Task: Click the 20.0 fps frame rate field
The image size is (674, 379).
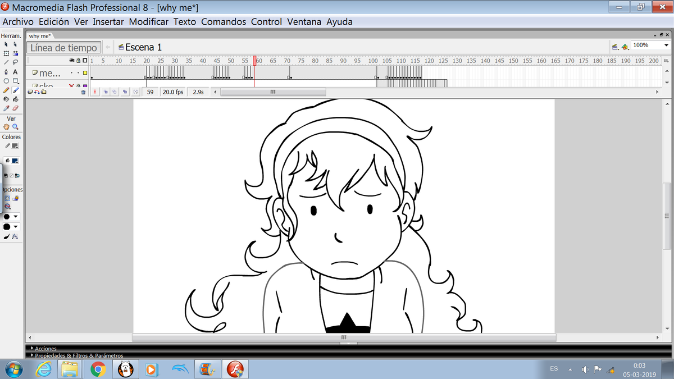Action: tap(173, 92)
